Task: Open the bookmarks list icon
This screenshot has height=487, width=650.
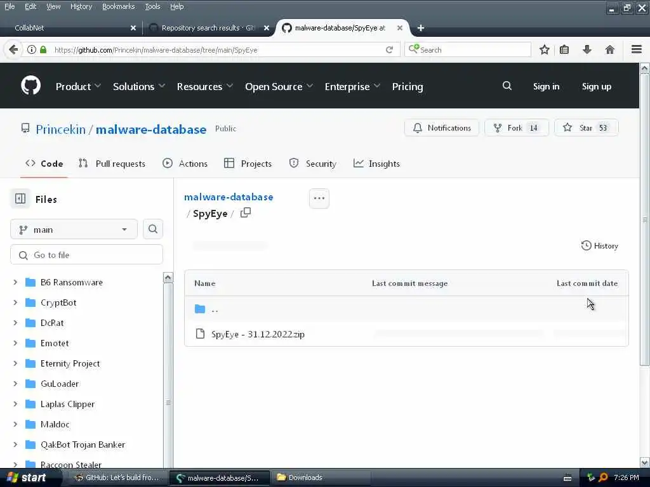Action: tap(564, 49)
